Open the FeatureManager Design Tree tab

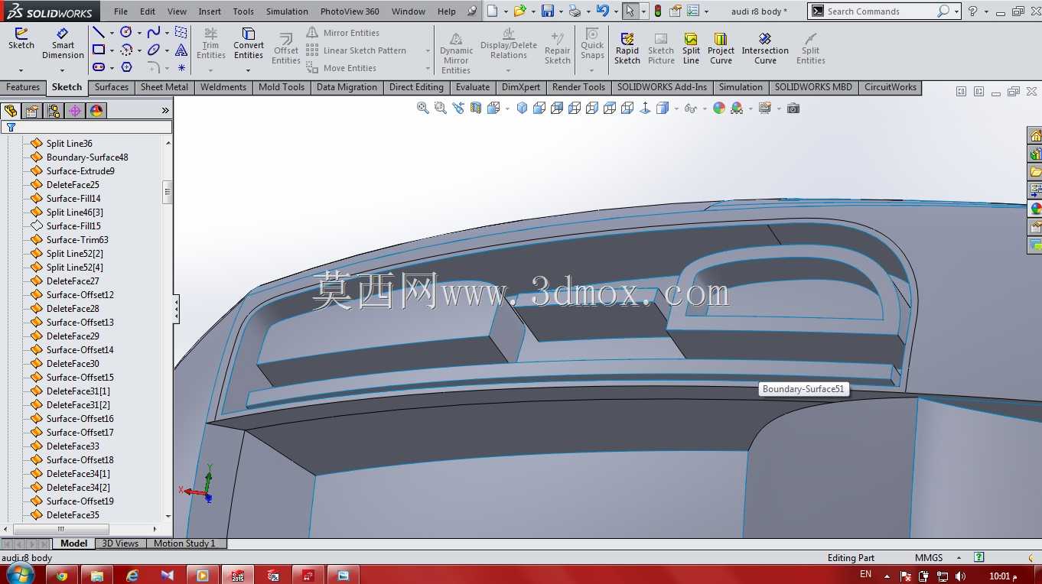point(10,111)
